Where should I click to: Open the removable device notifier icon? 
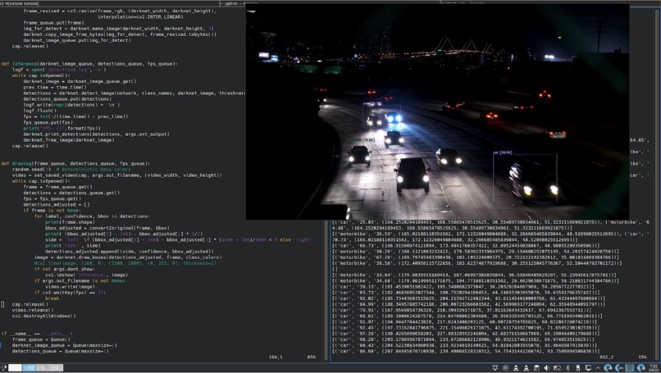tap(577, 368)
